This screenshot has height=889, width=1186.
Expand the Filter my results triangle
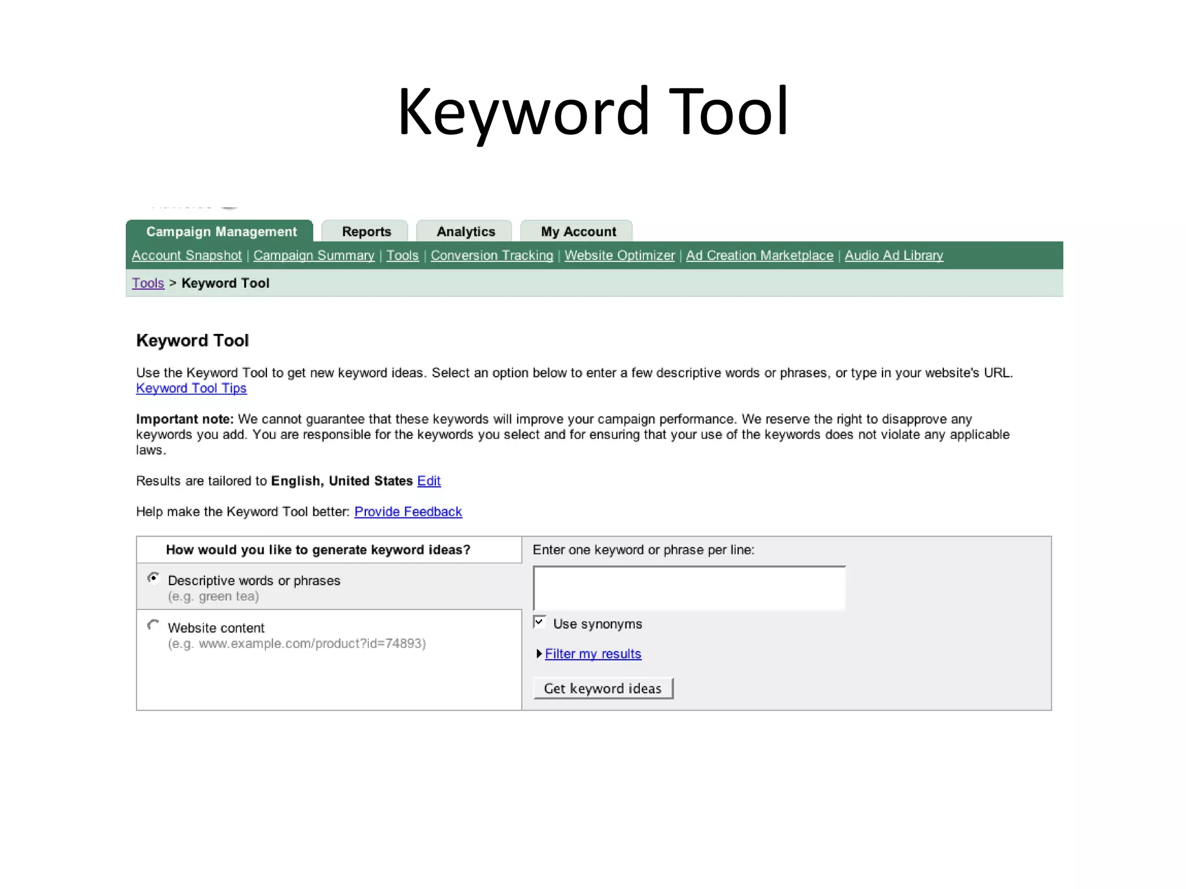(539, 653)
